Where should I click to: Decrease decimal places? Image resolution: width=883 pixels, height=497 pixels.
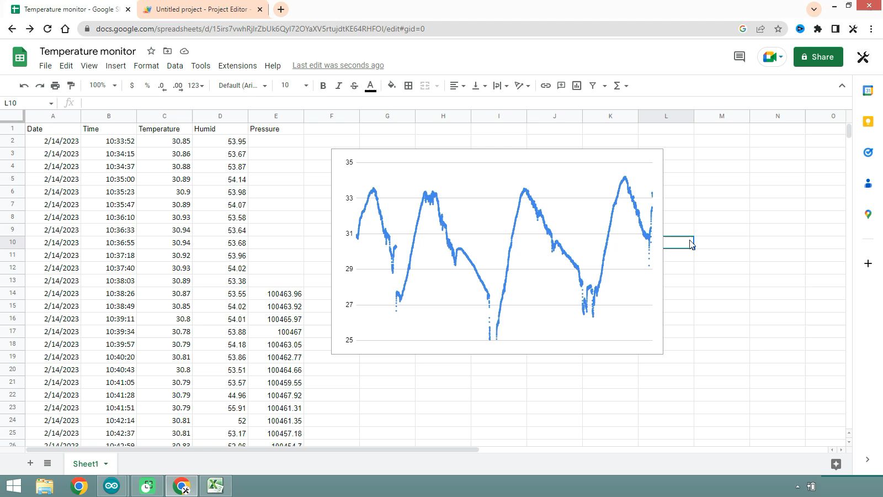tap(162, 86)
